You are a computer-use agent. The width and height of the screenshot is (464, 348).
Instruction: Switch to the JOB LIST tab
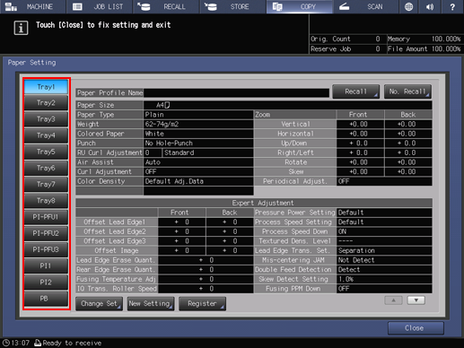click(100, 6)
